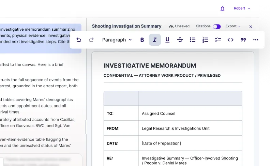Click 'Legal Research & Investigations Unit' cell
270x166 pixels.
[190, 128]
